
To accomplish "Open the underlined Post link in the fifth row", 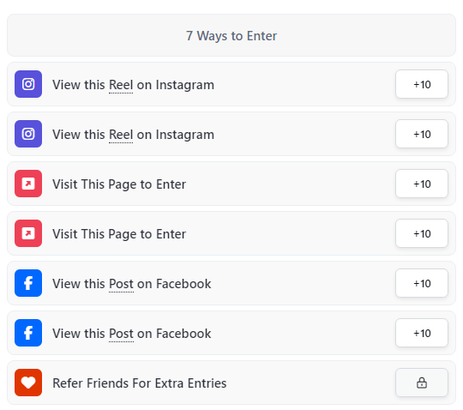I will pyautogui.click(x=121, y=284).
